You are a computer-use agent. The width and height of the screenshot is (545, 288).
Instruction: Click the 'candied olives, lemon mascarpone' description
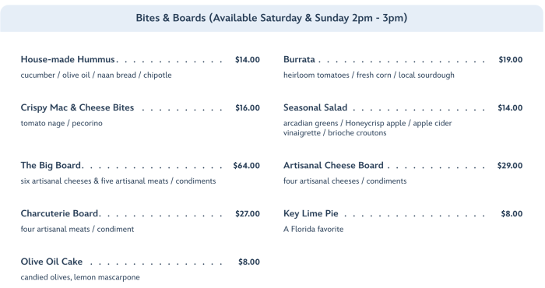click(80, 277)
